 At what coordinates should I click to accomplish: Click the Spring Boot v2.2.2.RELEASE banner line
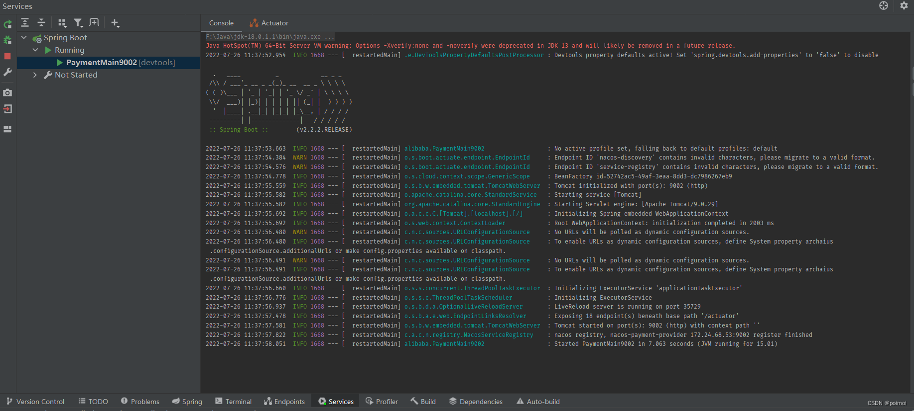[280, 130]
